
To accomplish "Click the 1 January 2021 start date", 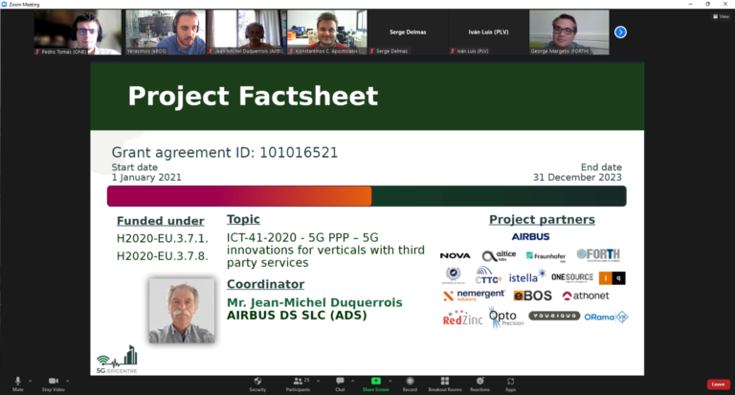I will click(x=146, y=177).
